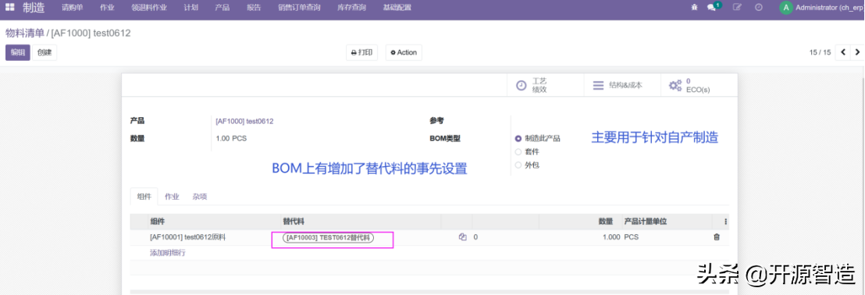Open the Action dropdown button
865x295 pixels.
pos(404,52)
